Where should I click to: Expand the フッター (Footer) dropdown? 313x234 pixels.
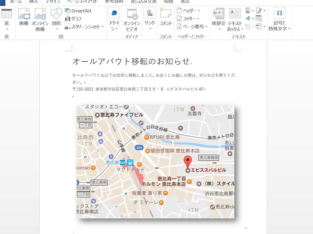pos(198,18)
